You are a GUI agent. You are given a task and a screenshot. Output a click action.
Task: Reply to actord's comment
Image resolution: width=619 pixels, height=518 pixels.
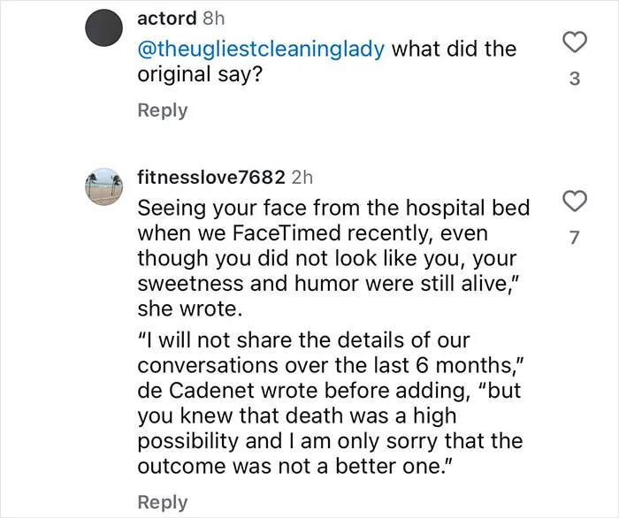coord(162,110)
